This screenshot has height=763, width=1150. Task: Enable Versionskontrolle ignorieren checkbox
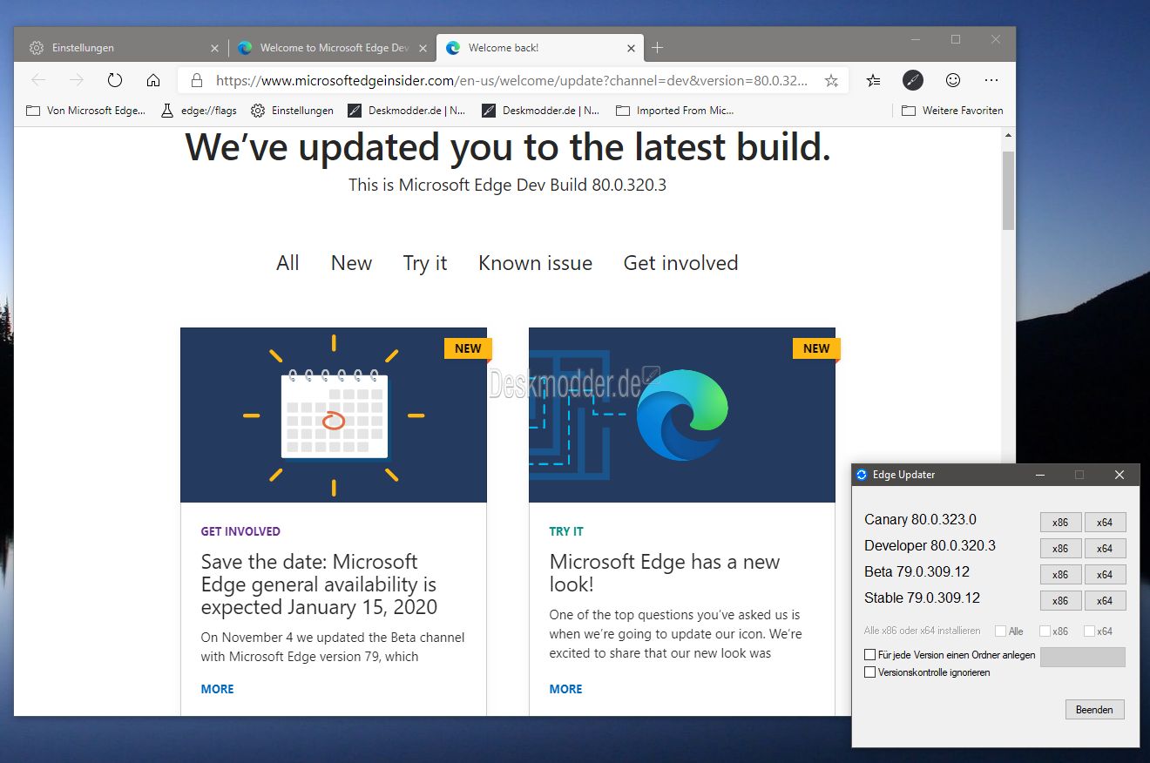(869, 672)
